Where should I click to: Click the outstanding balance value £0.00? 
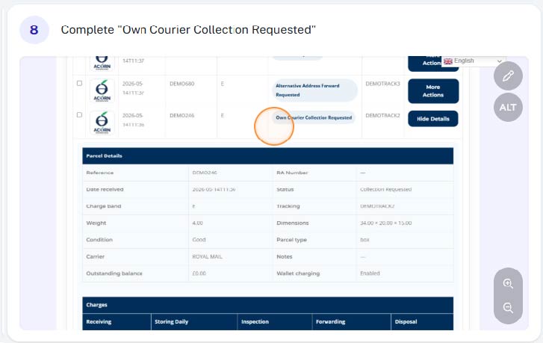(x=199, y=274)
